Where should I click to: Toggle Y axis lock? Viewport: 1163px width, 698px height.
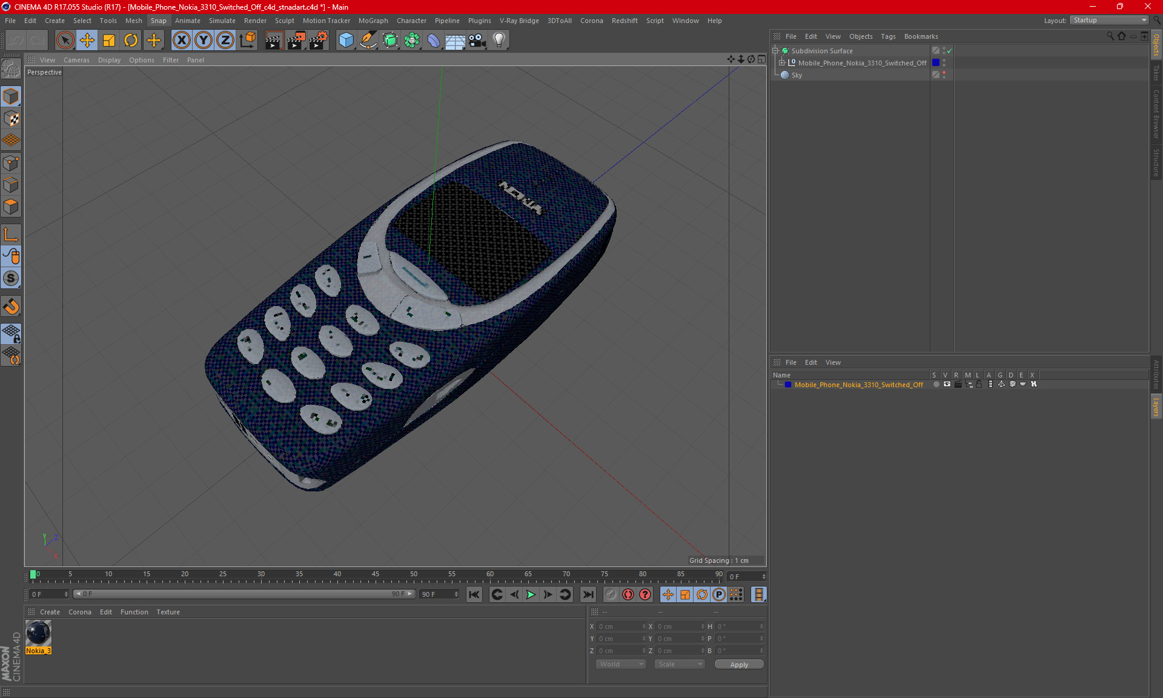click(203, 40)
